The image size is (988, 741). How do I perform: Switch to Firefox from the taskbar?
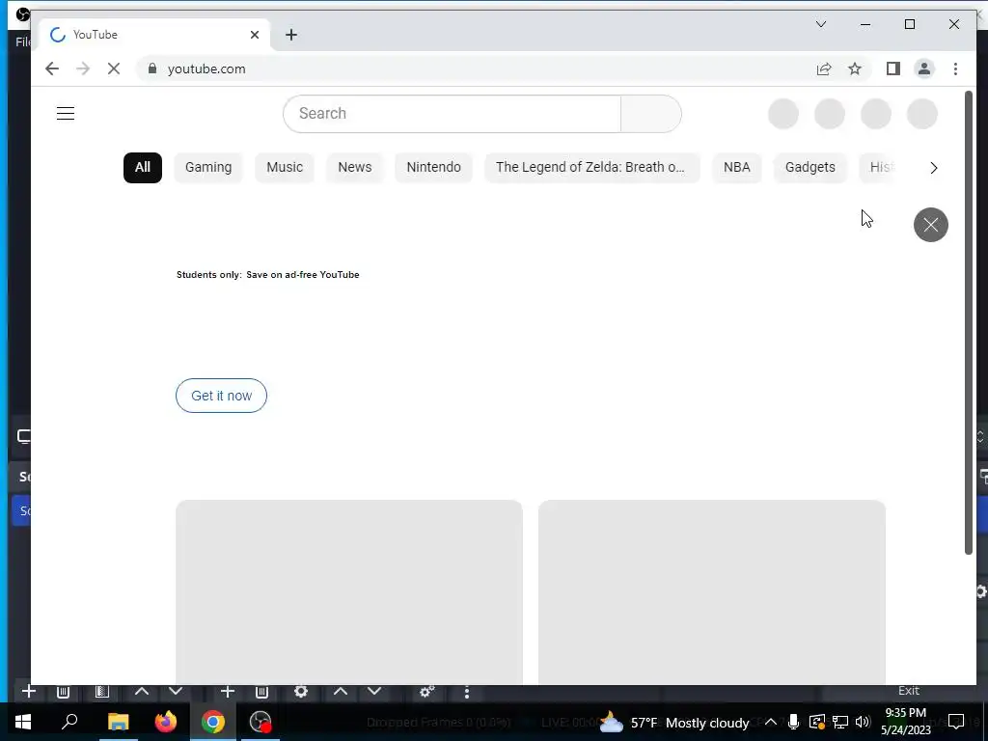(166, 722)
